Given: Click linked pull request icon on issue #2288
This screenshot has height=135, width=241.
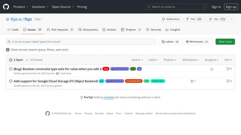Looking at the screenshot, I should [x=193, y=81].
